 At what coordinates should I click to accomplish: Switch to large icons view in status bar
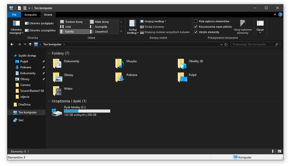(x=279, y=151)
